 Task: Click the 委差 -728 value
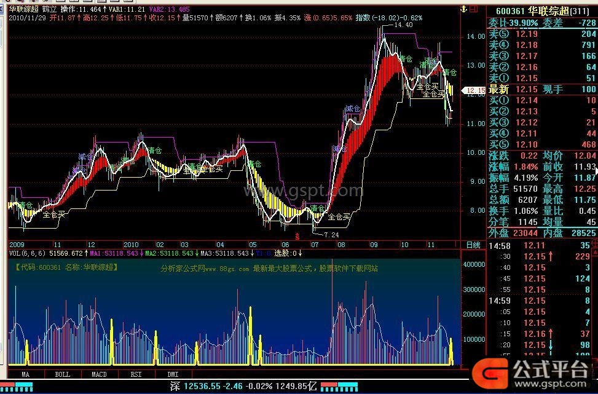point(586,23)
